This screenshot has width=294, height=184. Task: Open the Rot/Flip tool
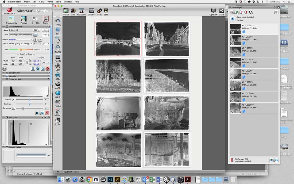(58, 49)
